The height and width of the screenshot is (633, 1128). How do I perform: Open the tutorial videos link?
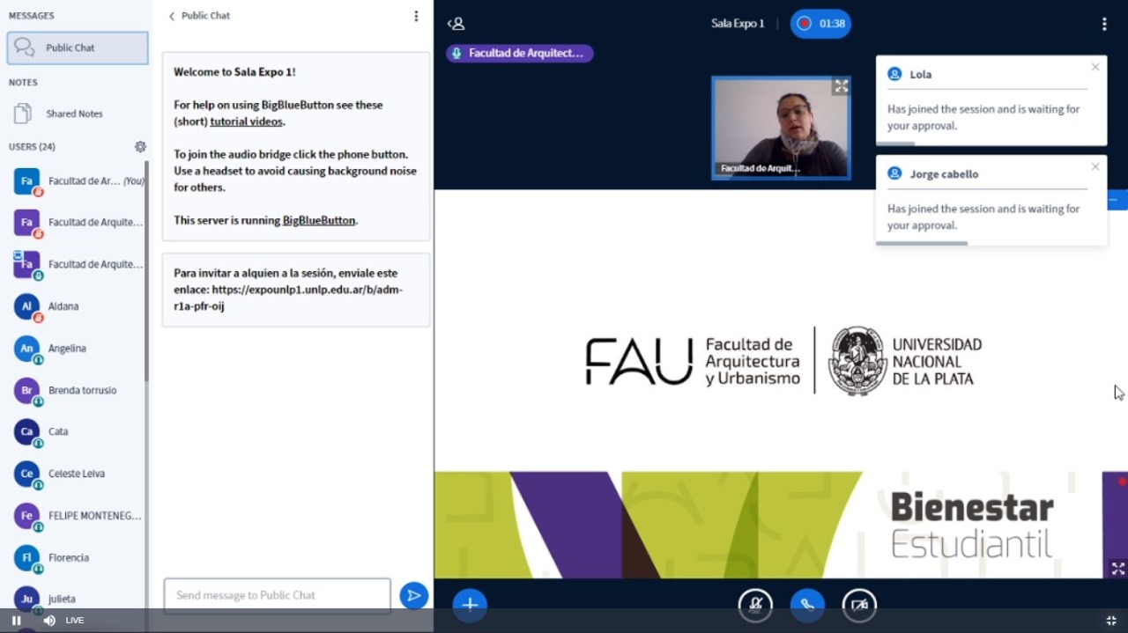click(246, 121)
